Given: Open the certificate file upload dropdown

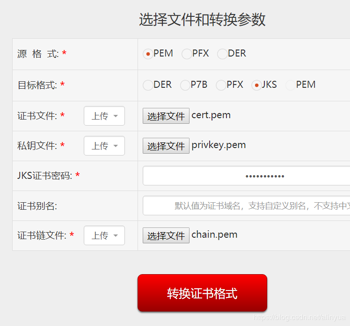Looking at the screenshot, I should click(x=104, y=116).
